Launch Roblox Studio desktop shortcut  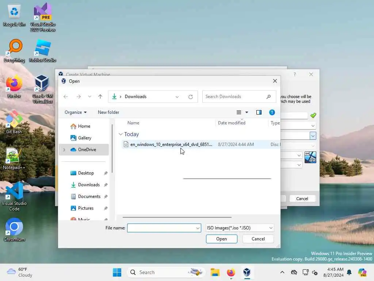(x=42, y=51)
